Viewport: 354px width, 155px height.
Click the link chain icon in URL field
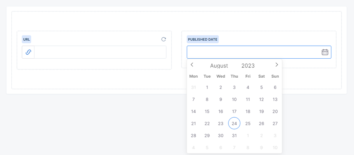pyautogui.click(x=29, y=52)
